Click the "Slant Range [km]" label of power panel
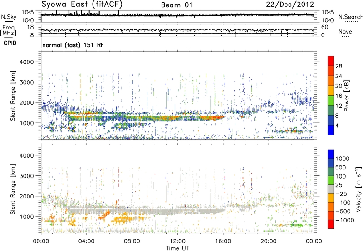 tap(13, 96)
